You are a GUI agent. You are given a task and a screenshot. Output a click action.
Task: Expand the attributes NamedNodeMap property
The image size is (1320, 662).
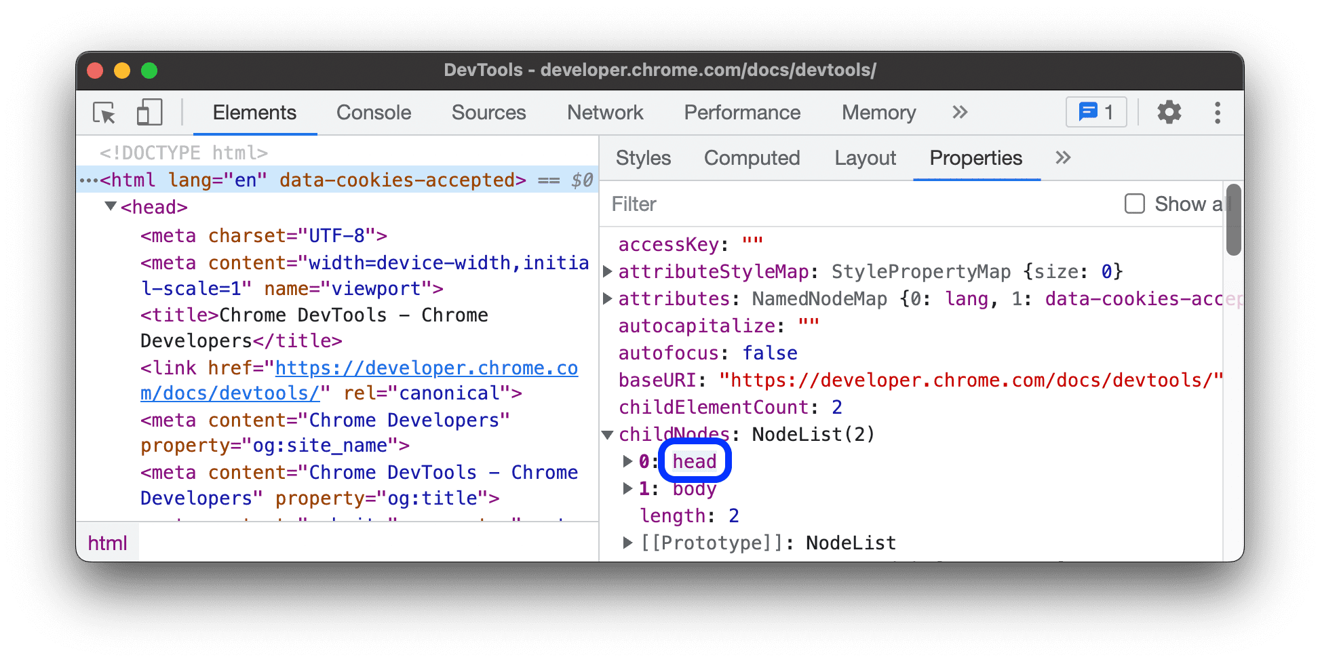click(607, 298)
